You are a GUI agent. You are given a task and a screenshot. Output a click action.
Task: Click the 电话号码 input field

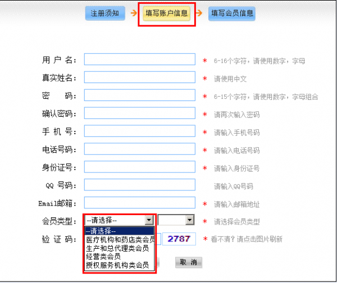(x=139, y=149)
